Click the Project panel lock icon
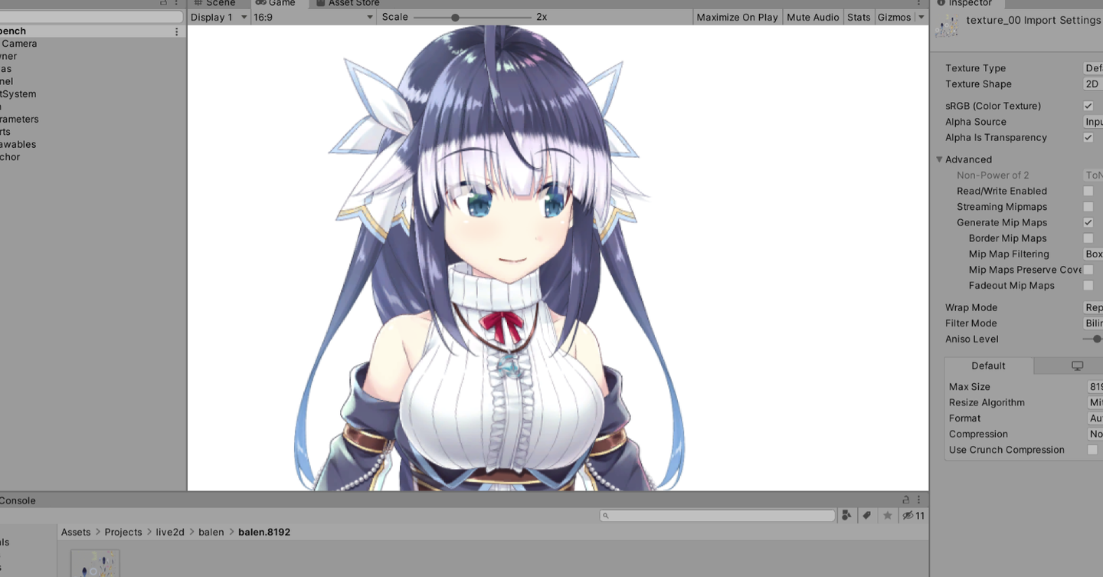This screenshot has height=577, width=1103. click(x=906, y=500)
